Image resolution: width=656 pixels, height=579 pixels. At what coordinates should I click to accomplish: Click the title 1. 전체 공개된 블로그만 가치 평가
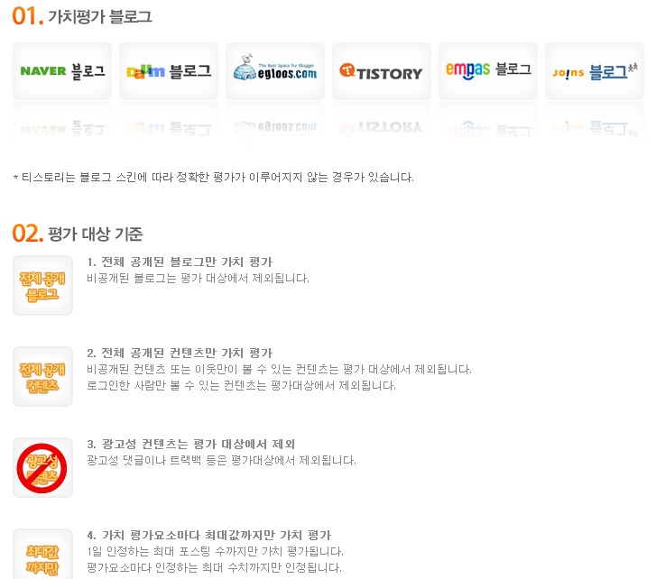click(180, 262)
